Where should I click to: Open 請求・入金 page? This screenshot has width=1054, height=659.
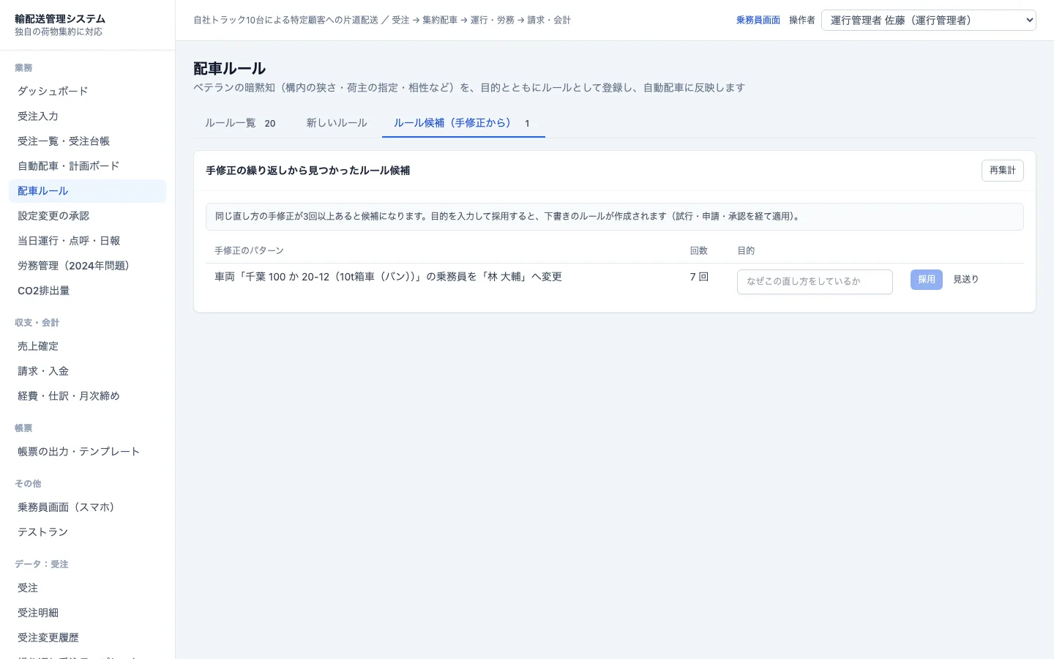click(x=87, y=371)
